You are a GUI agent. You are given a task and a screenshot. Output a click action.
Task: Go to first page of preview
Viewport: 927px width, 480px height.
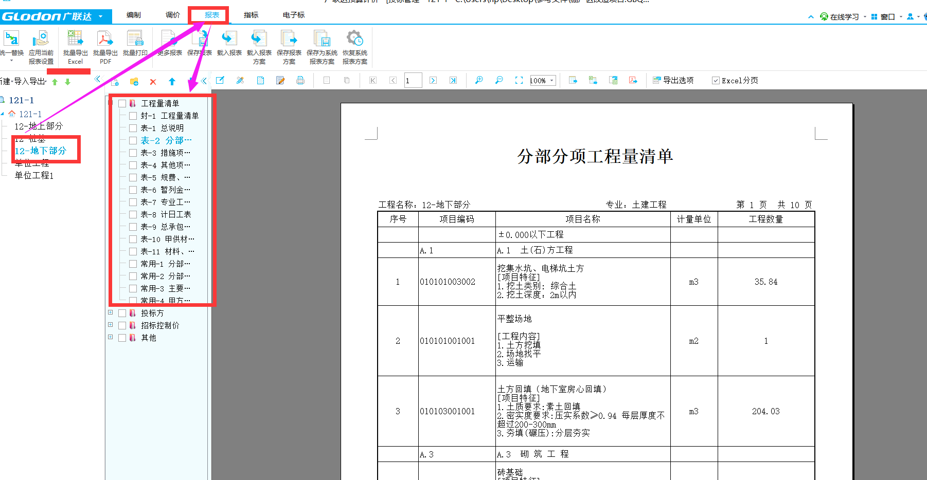coord(373,80)
